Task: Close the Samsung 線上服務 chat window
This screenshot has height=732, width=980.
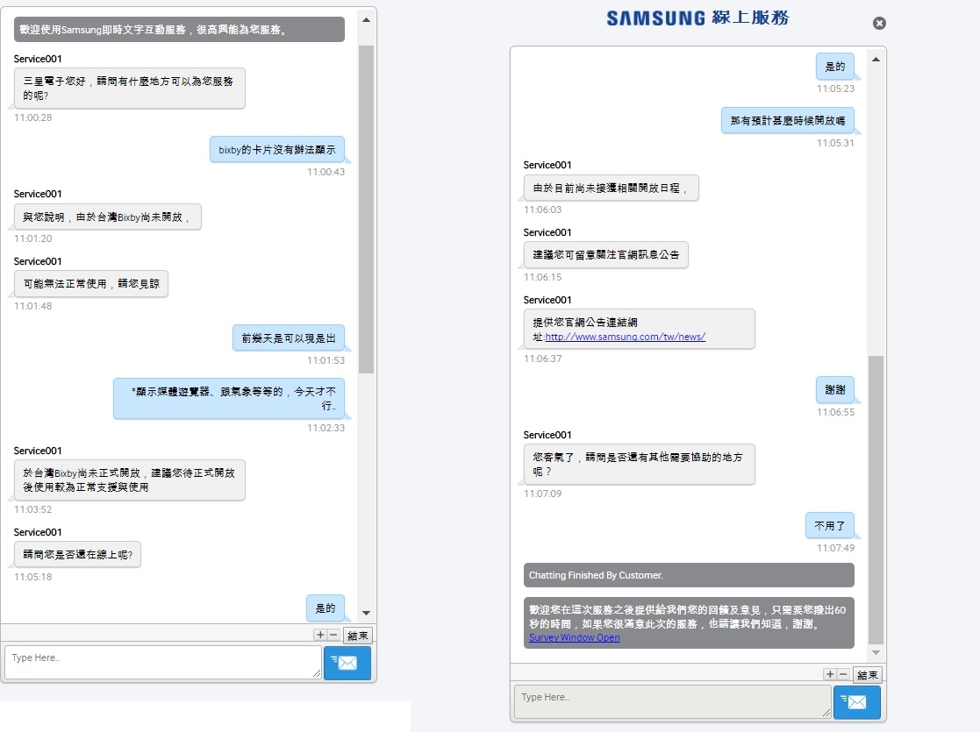Action: pyautogui.click(x=879, y=23)
